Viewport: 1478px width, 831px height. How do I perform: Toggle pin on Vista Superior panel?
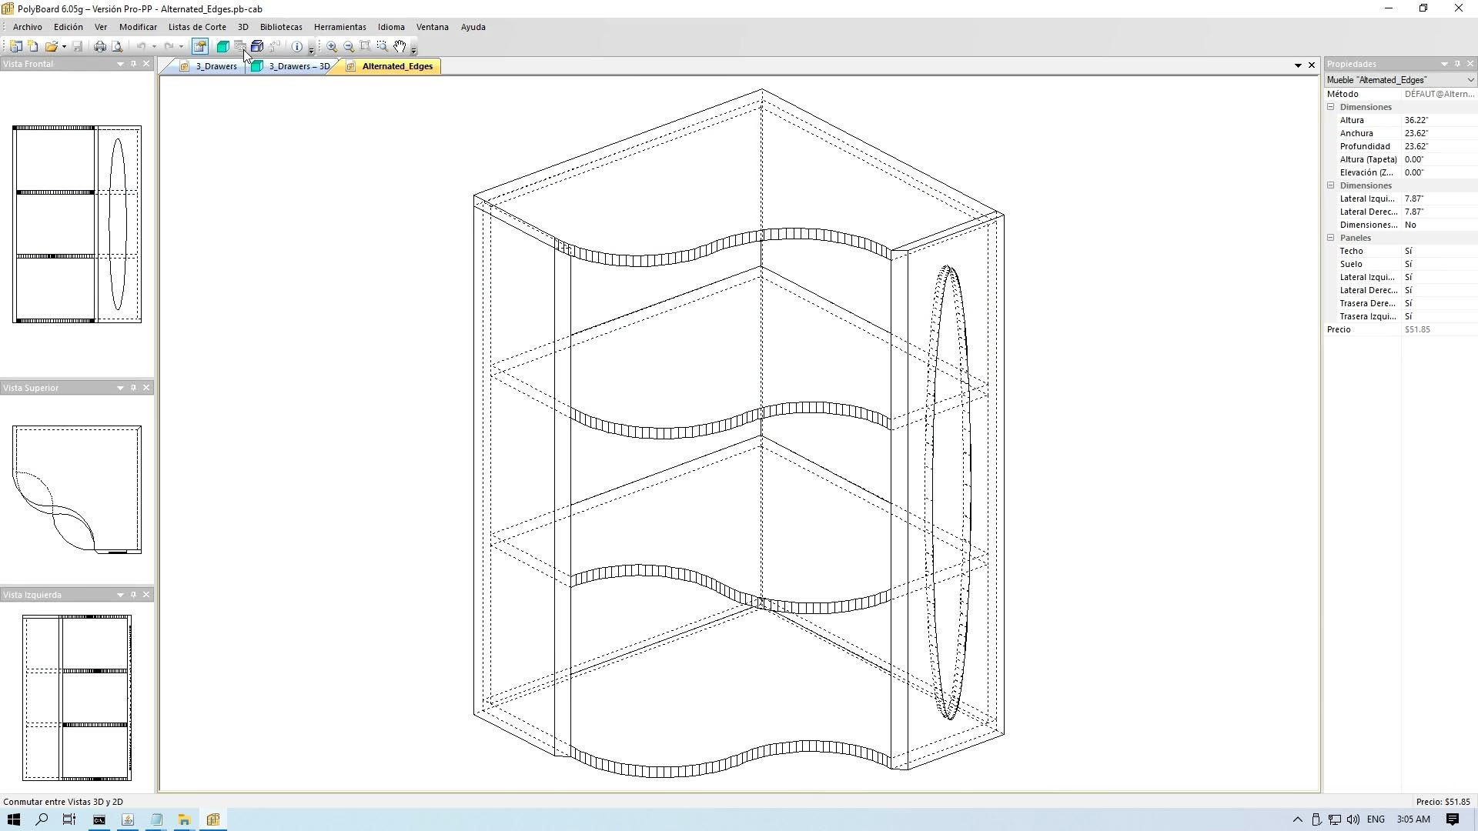click(x=133, y=388)
